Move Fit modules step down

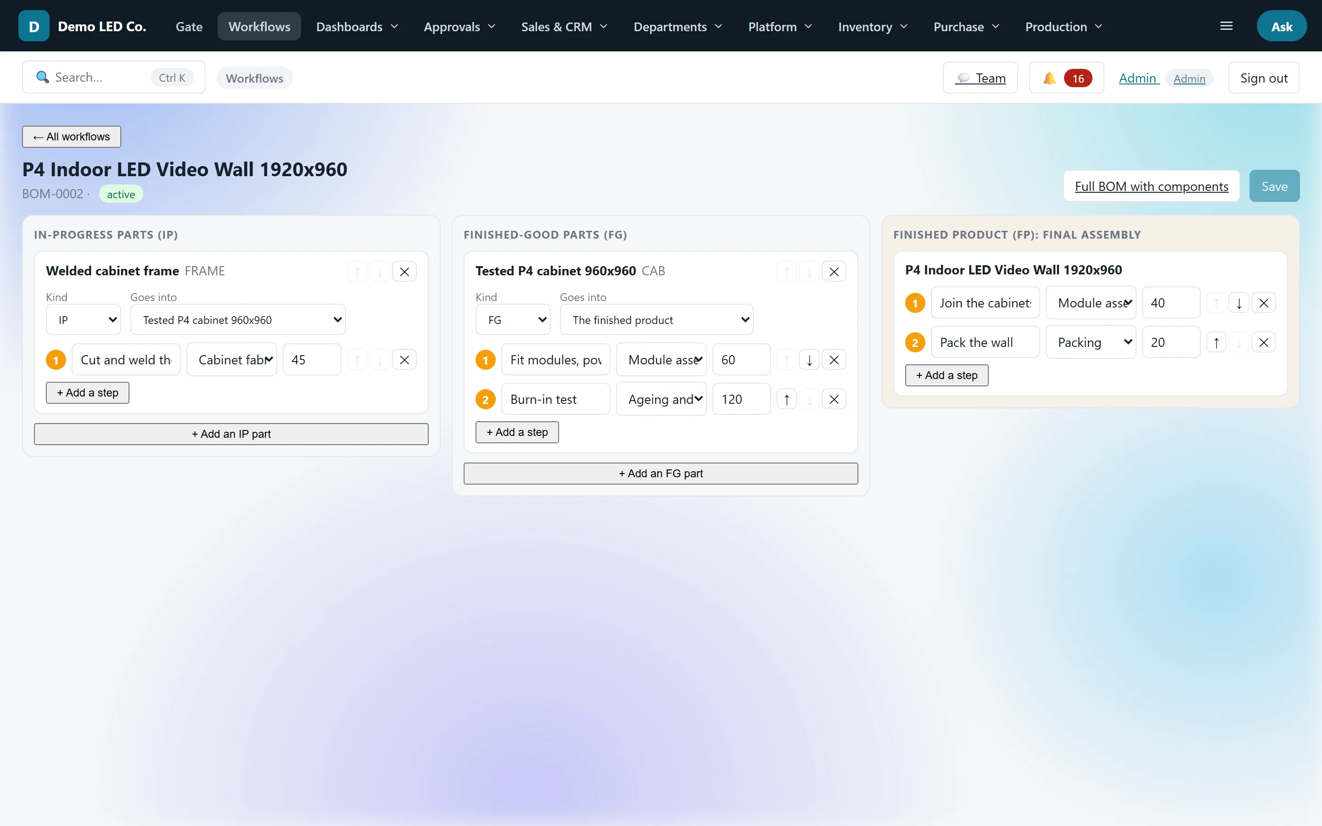pos(809,360)
